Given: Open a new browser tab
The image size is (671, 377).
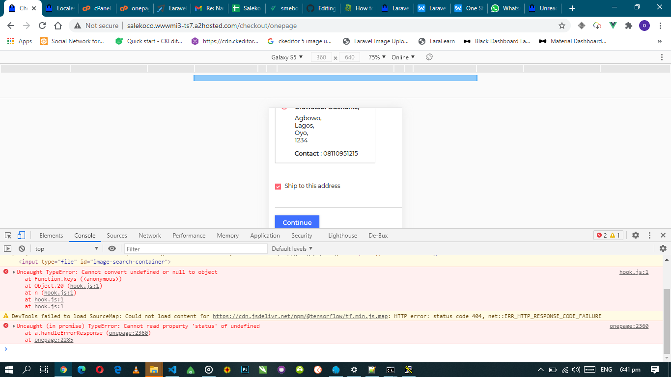Looking at the screenshot, I should coord(572,8).
